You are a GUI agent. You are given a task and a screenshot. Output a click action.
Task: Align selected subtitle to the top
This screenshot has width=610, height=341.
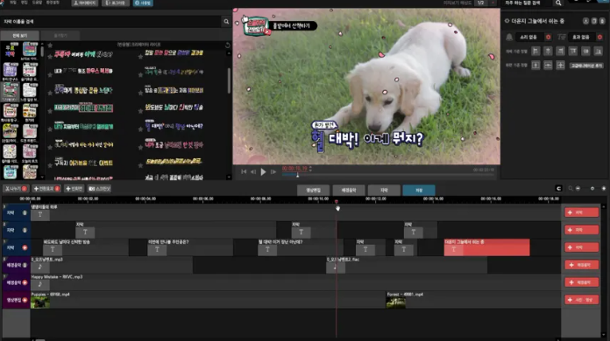click(573, 51)
